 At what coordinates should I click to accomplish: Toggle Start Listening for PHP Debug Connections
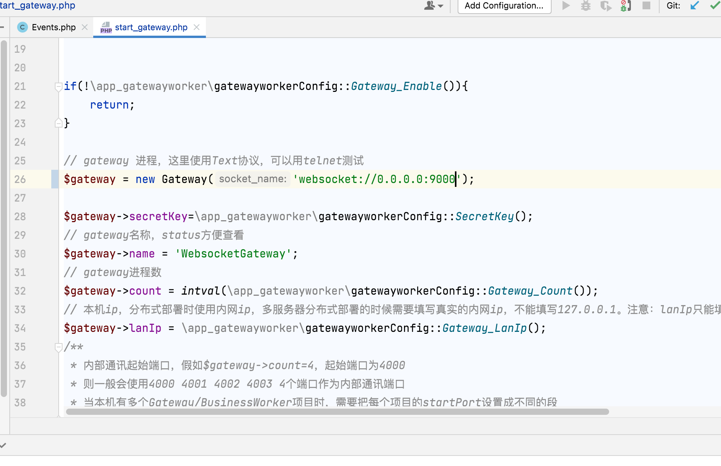click(x=626, y=6)
